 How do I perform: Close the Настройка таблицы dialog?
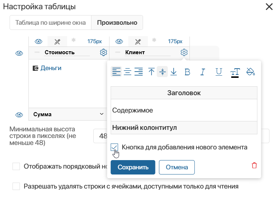pos(269,7)
